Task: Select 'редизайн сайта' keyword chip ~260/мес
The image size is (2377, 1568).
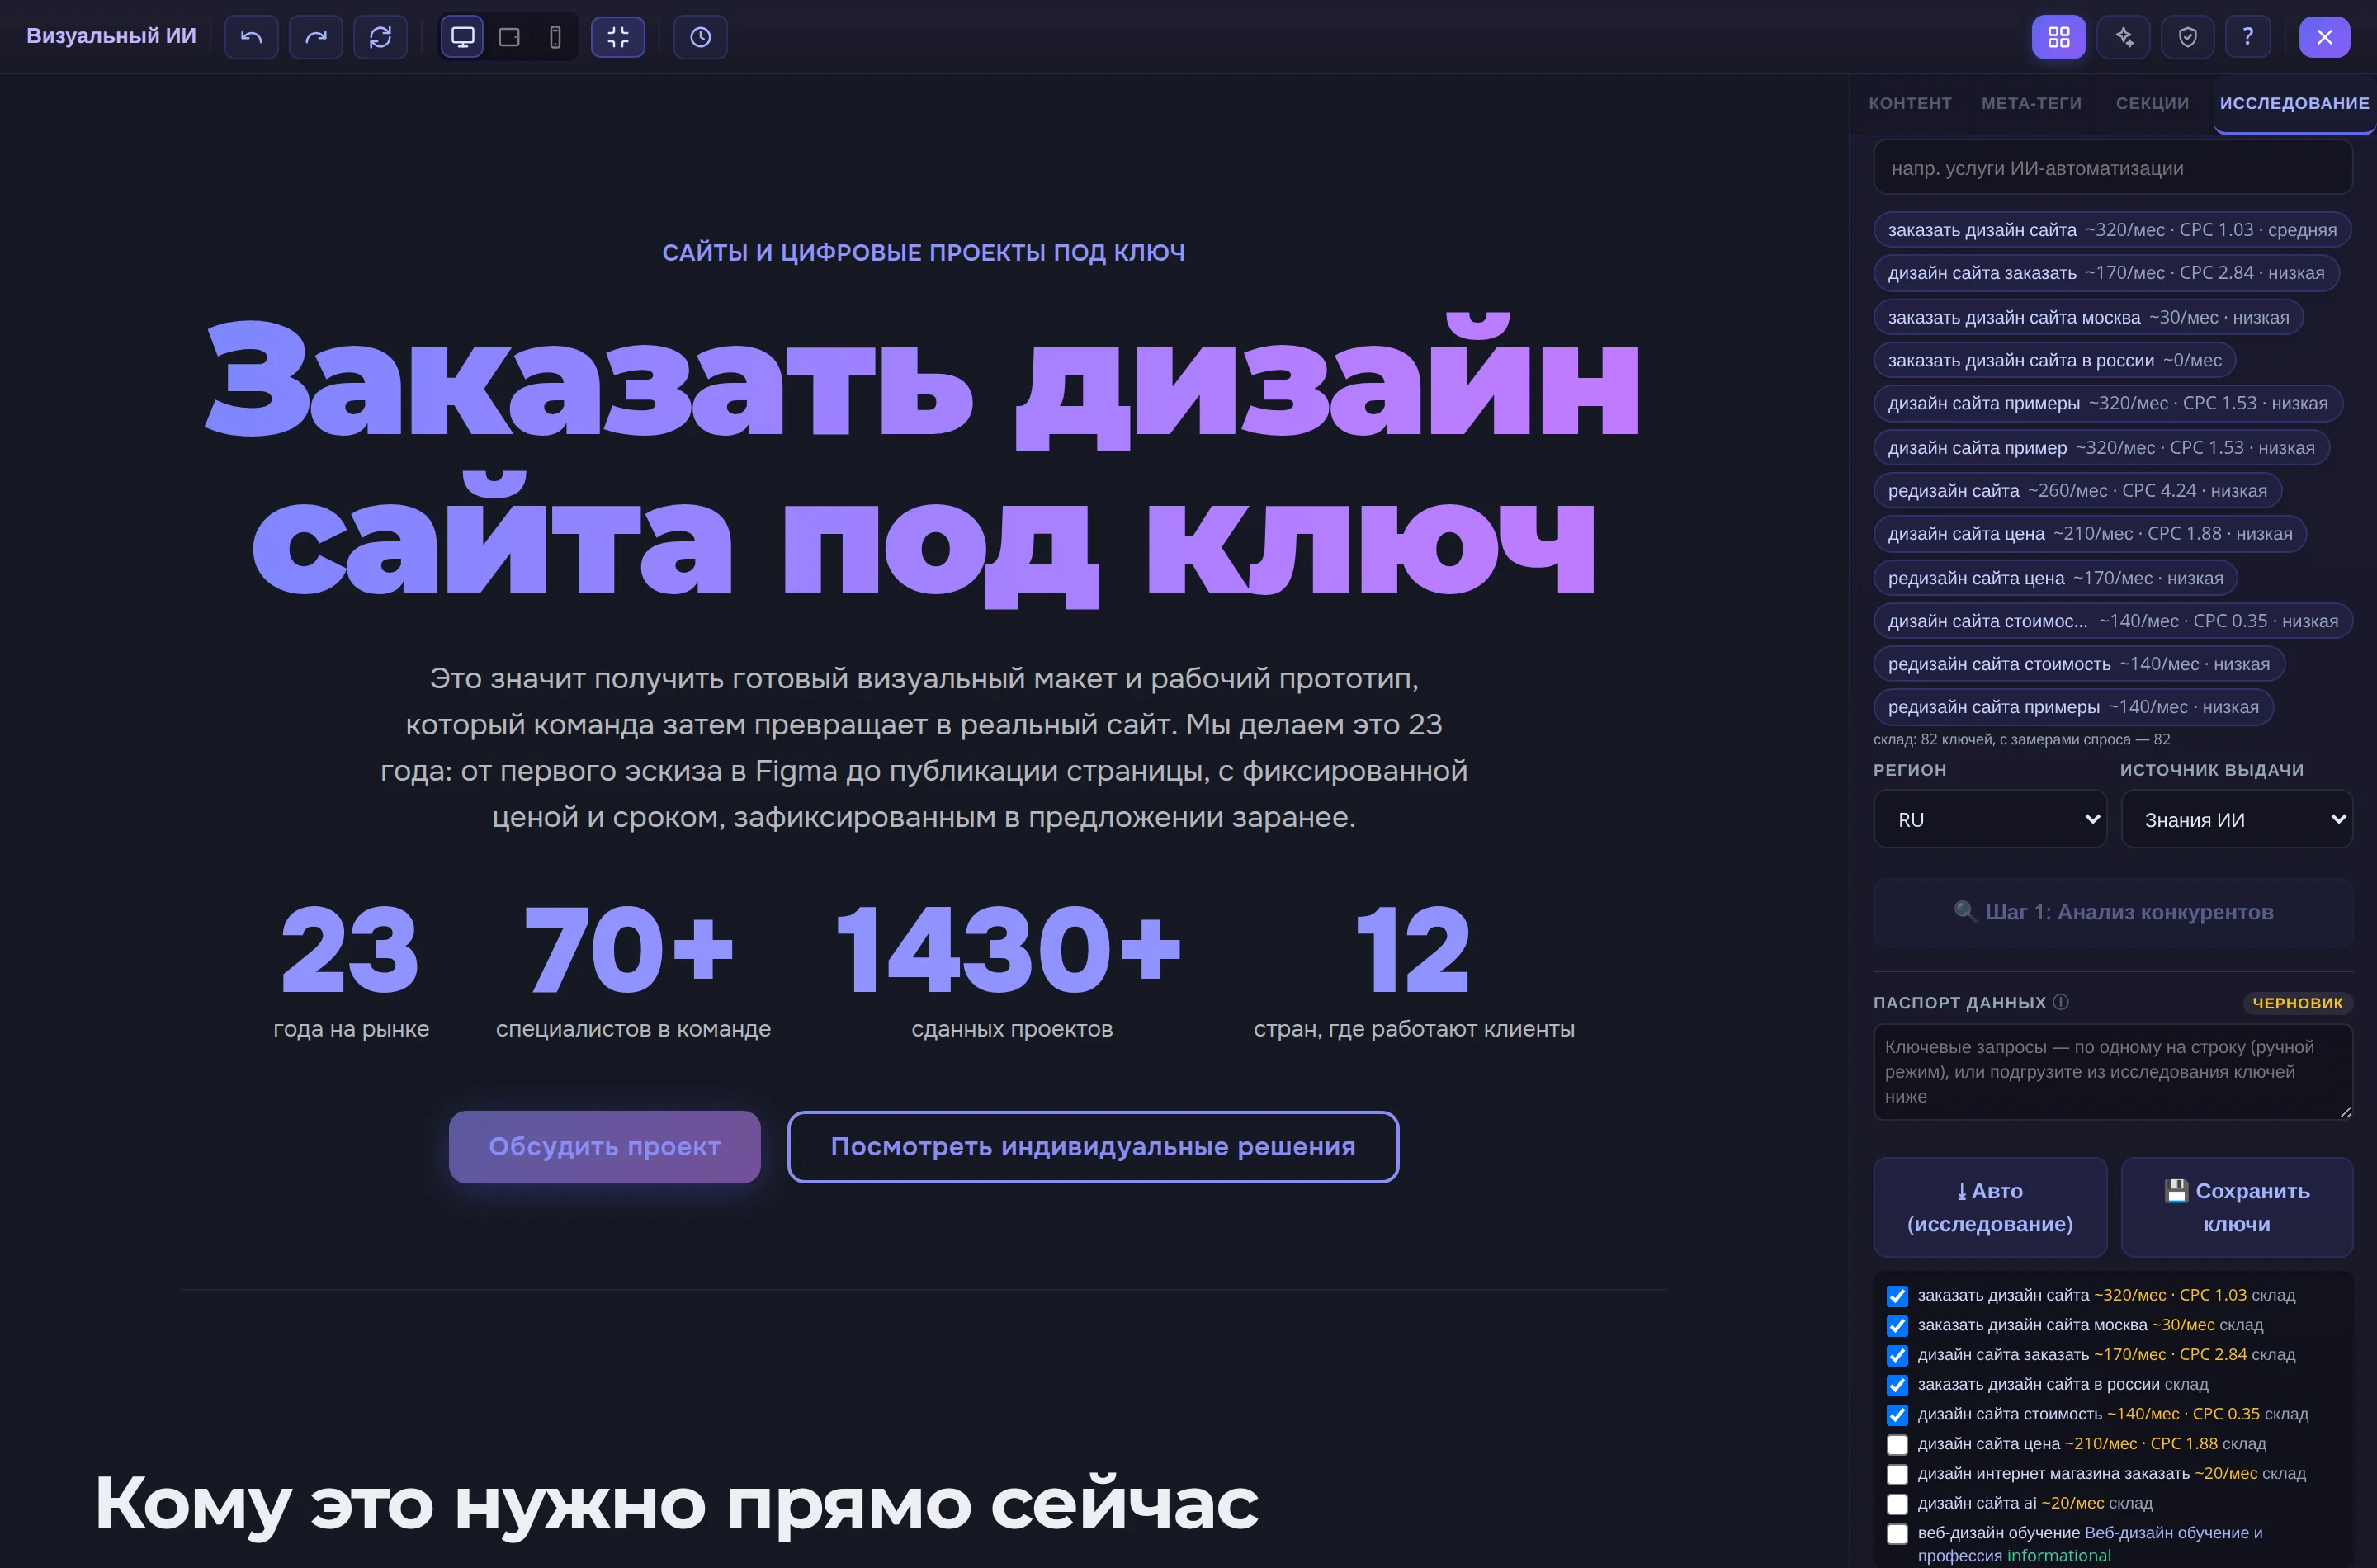Action: point(2077,491)
